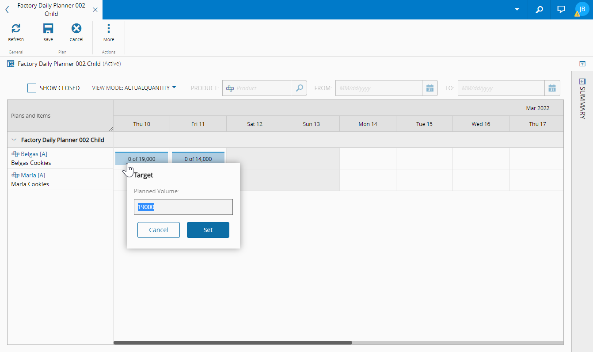Open the top bar dropdown arrow
Screen dimensions: 593x352
[x=517, y=9]
